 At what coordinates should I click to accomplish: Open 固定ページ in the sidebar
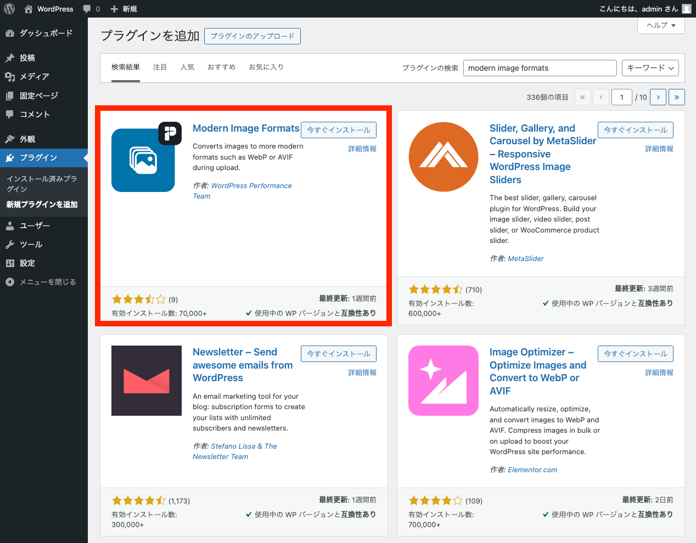[44, 96]
